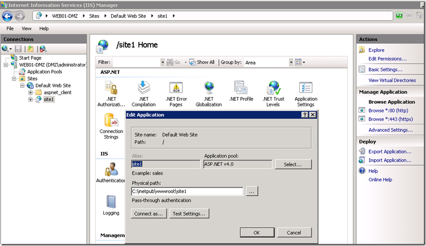Select Start Page in the Connections tree
Image resolution: width=426 pixels, height=246 pixels.
click(x=30, y=58)
